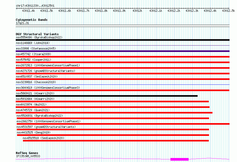Open esv2662750 (1000GenomesConsortiumPhase1) label
This screenshot has height=162, width=237.
pos(48,121)
